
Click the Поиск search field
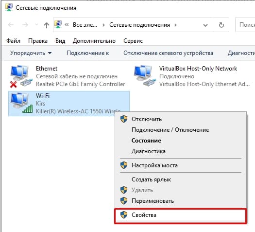click(245, 25)
